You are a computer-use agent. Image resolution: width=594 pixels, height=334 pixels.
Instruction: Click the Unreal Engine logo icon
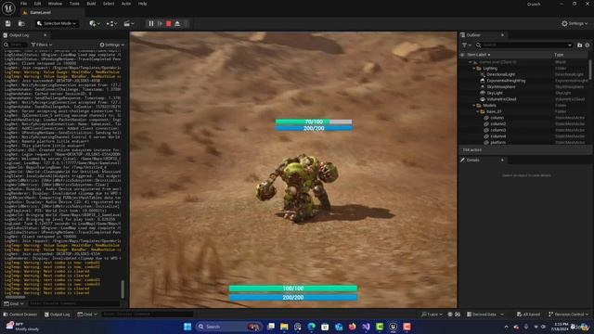(8, 8)
